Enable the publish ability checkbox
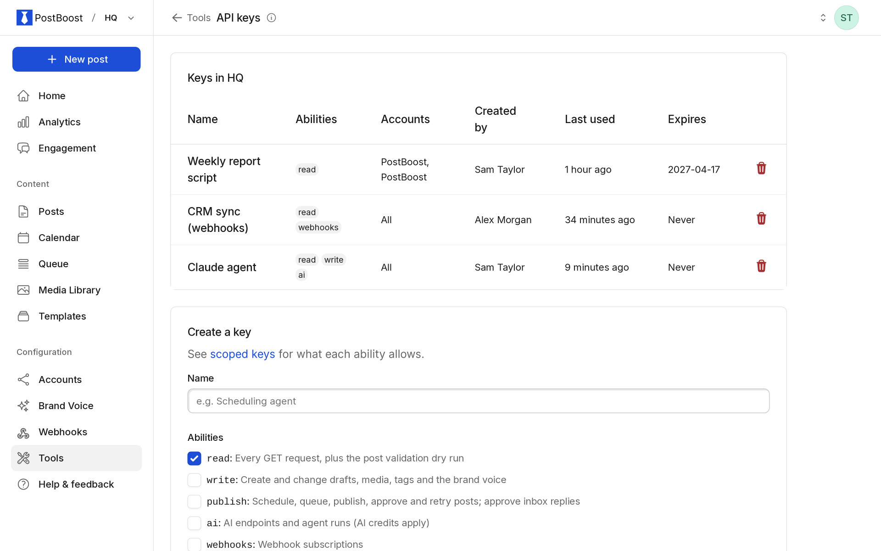This screenshot has height=551, width=881. pos(194,501)
